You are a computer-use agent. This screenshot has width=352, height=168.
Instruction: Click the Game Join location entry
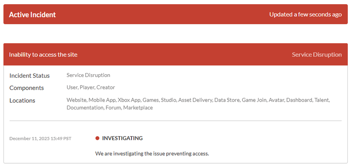pyautogui.click(x=254, y=100)
